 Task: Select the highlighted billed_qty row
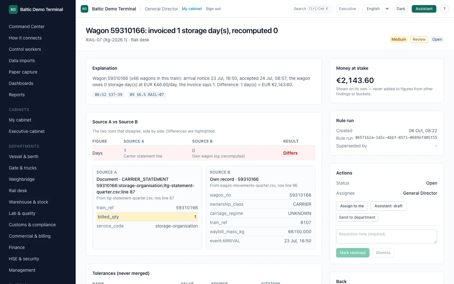tap(147, 217)
